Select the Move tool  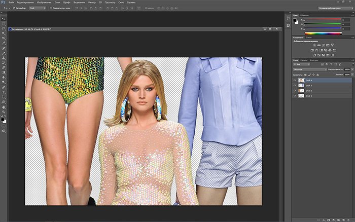4,18
